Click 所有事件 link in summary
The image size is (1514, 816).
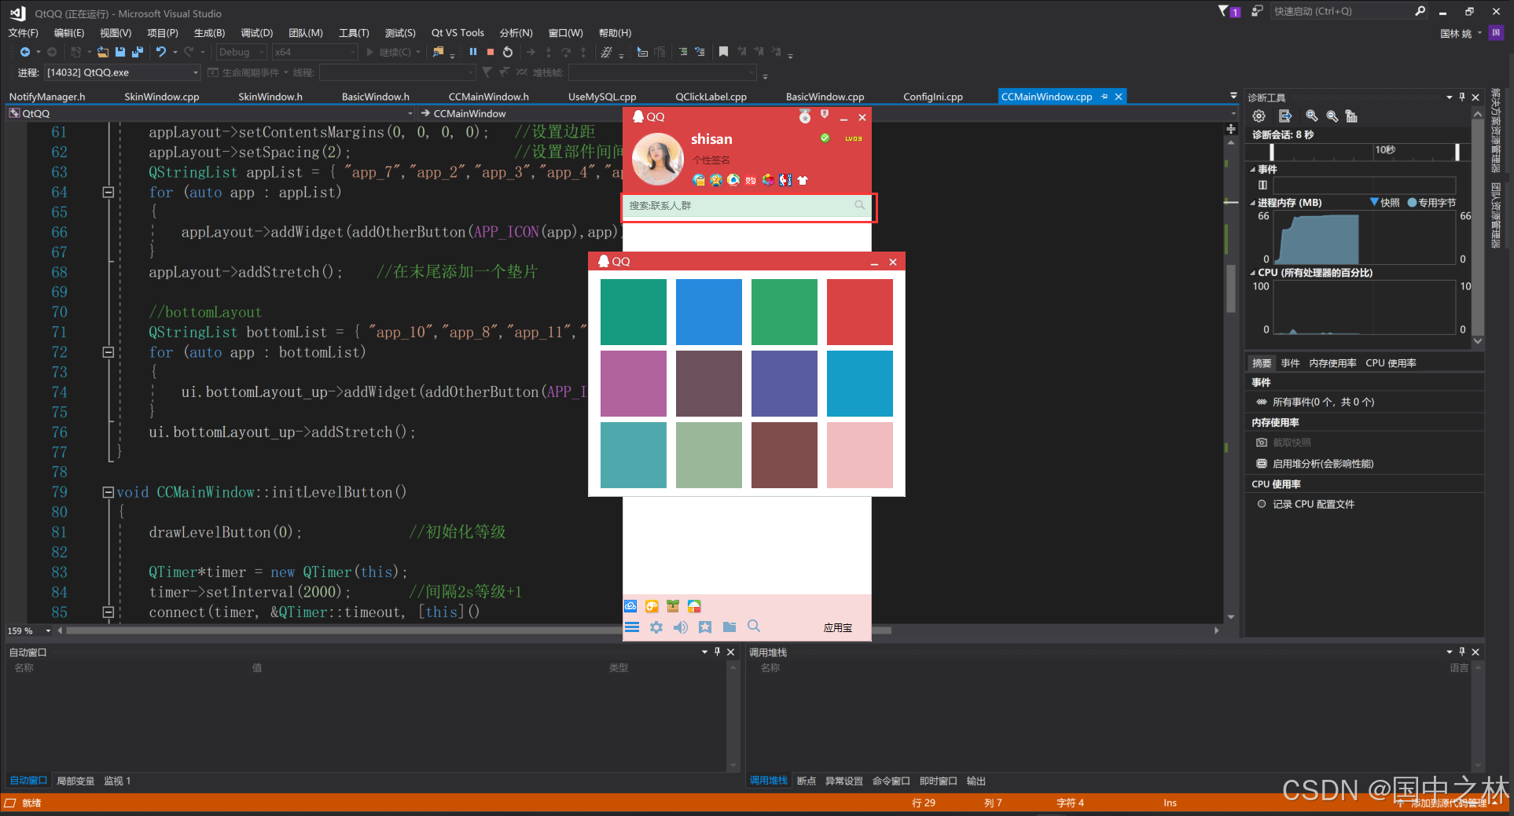[x=1324, y=402]
